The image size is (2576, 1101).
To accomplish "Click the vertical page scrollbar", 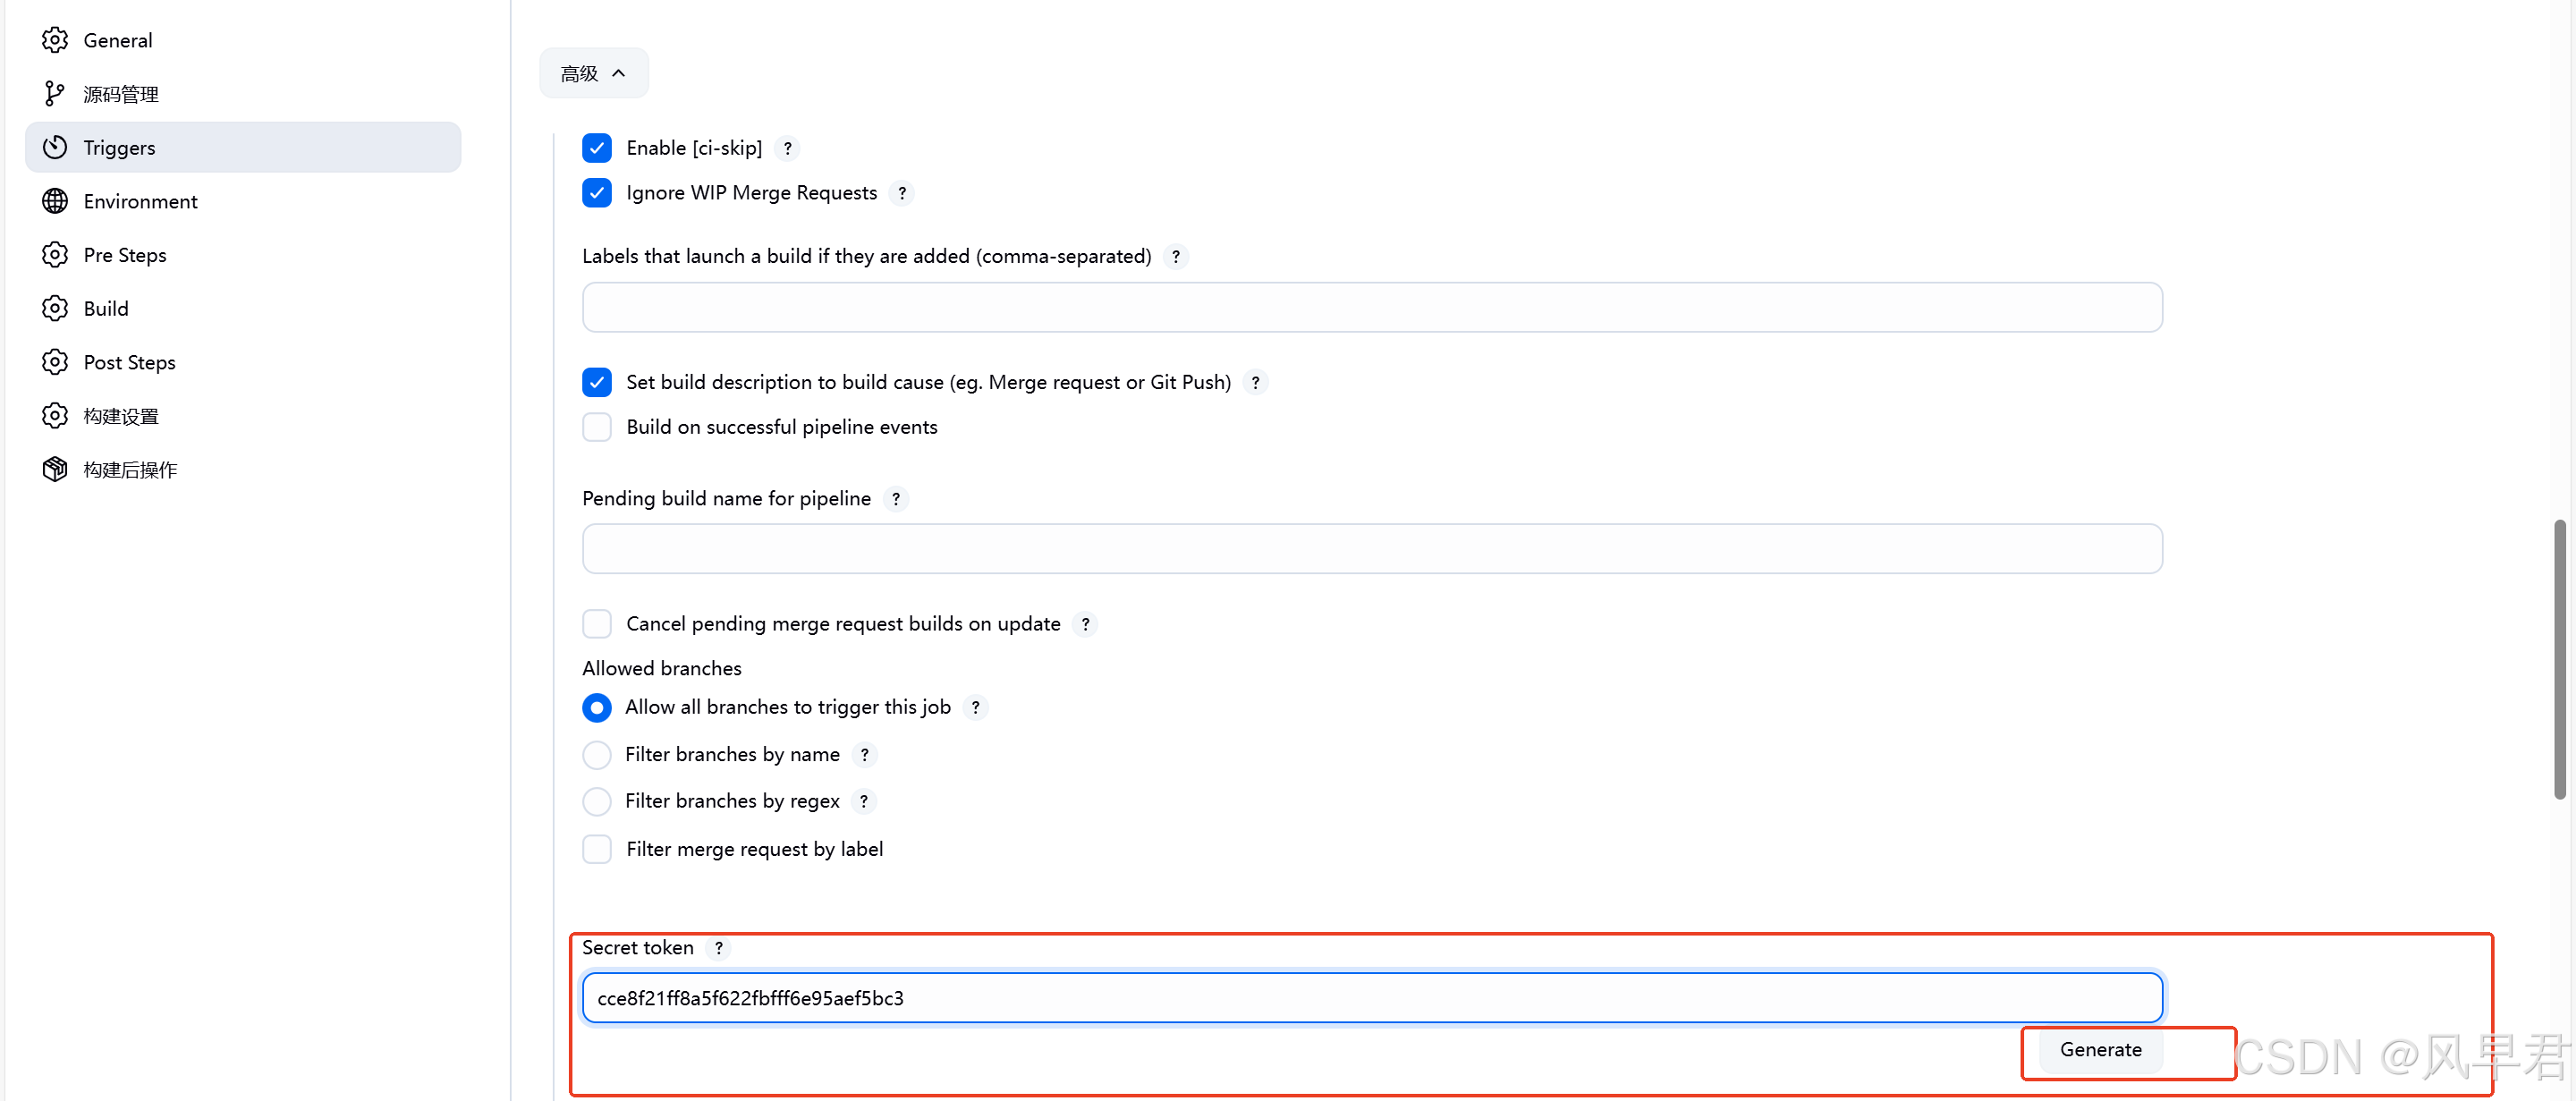I will tap(2559, 658).
